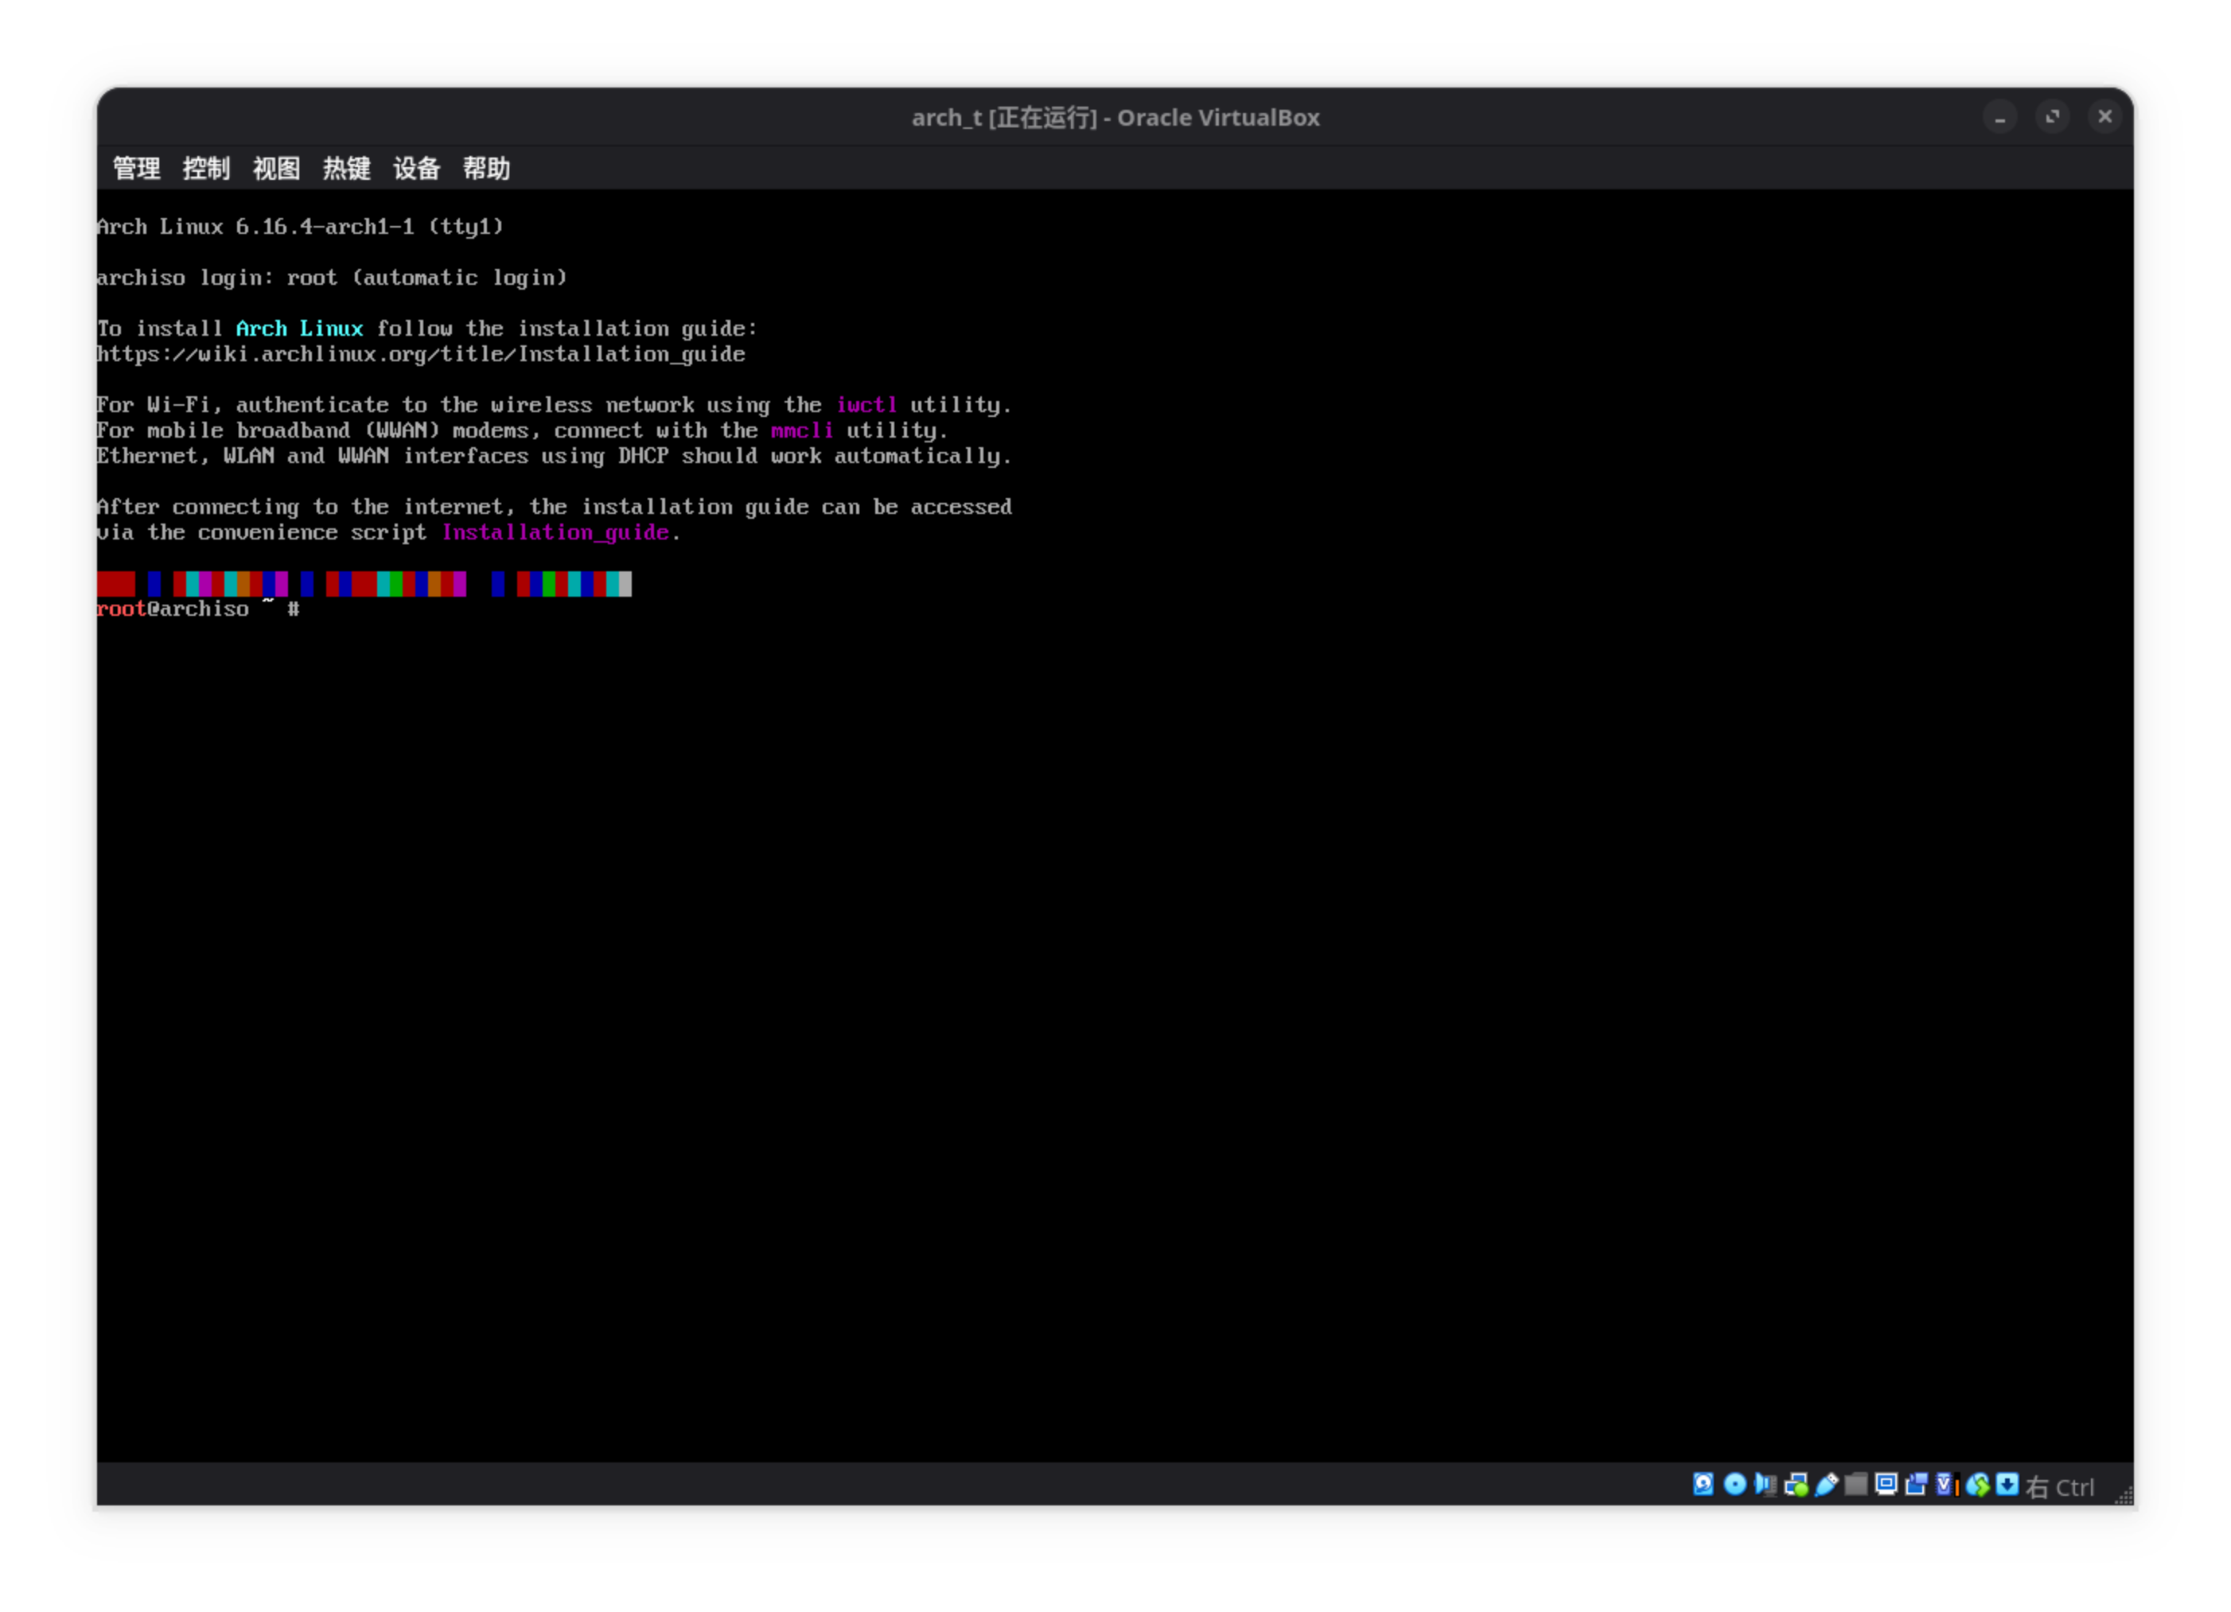
Task: Click the virtualization features chip status icon
Action: coord(1945,1485)
